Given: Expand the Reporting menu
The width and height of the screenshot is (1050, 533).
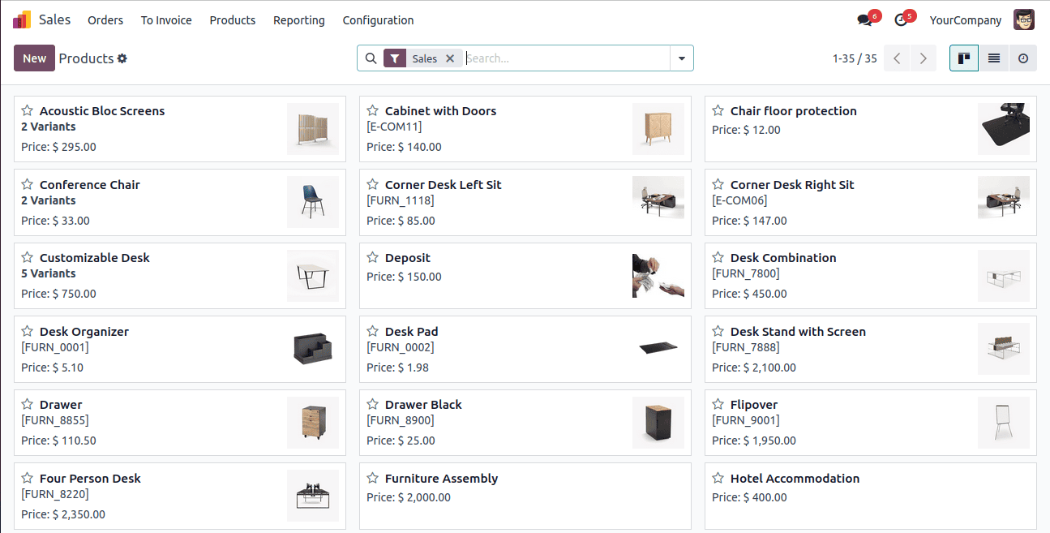Looking at the screenshot, I should [298, 20].
